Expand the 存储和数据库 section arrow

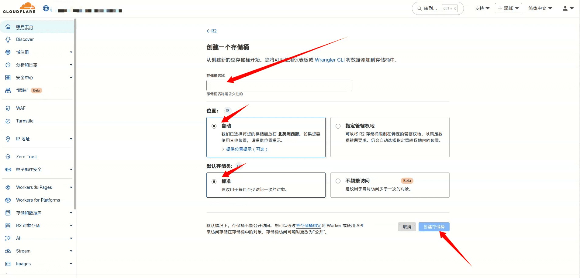(71, 213)
